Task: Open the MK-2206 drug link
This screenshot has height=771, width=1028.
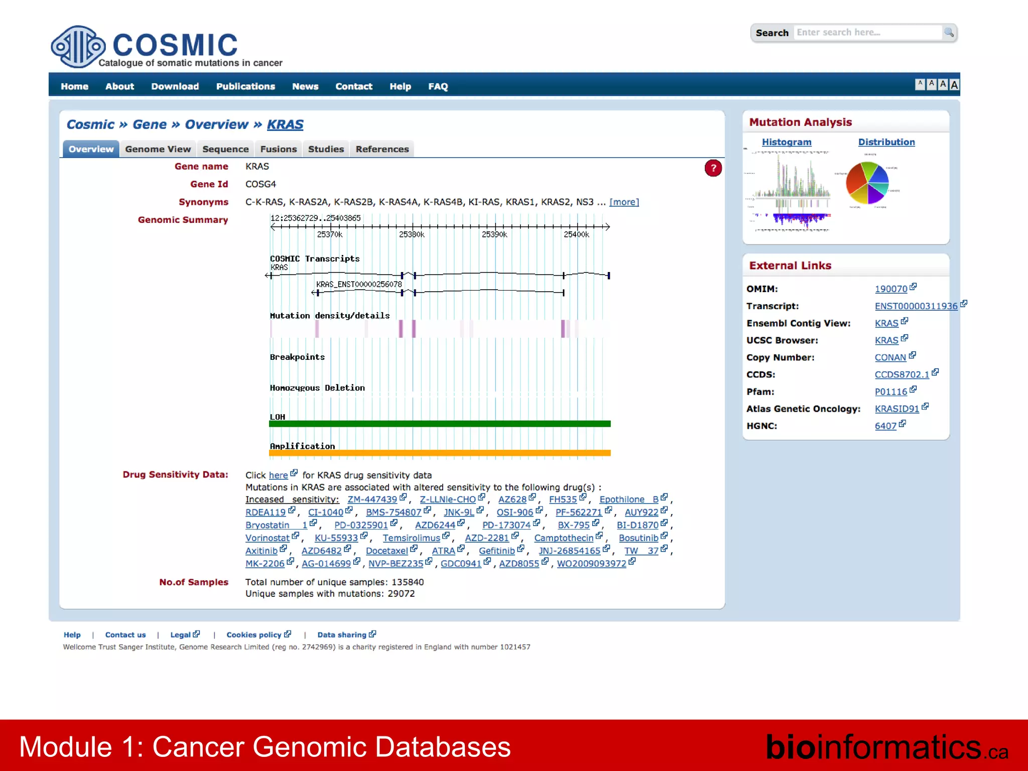Action: pos(265,564)
